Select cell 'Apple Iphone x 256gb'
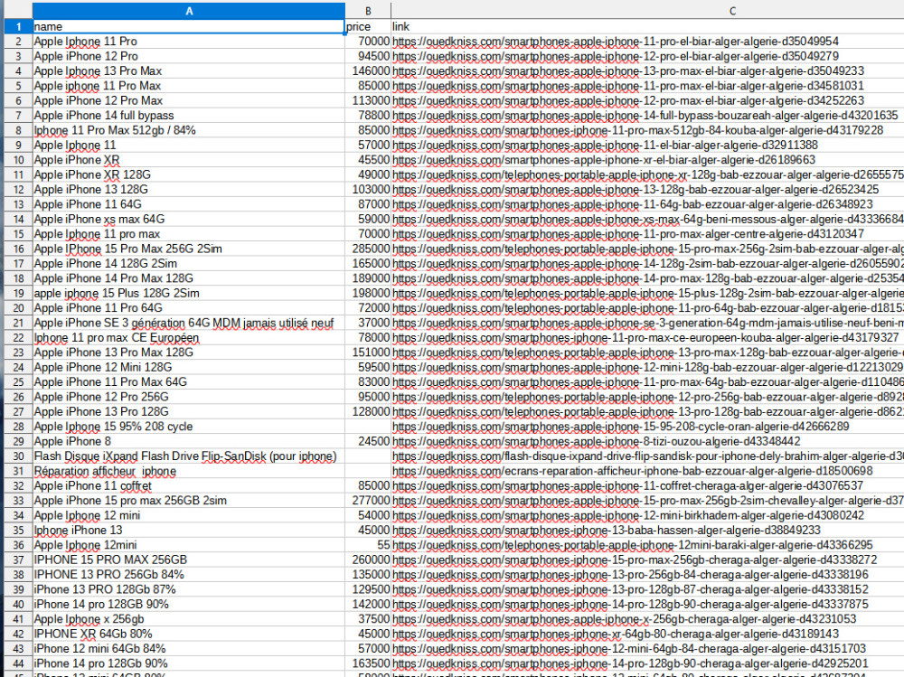 tap(189, 619)
